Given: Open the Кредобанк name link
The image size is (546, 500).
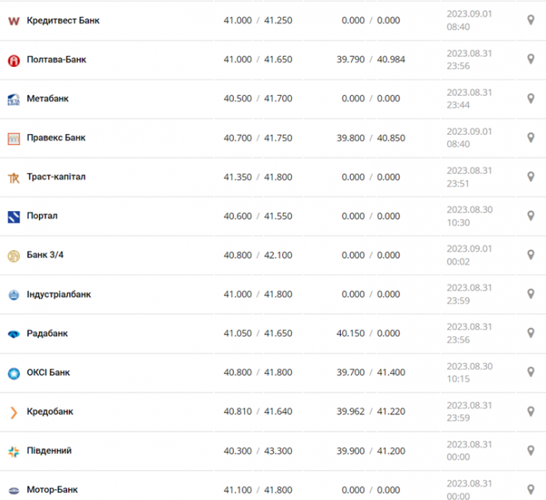Looking at the screenshot, I should (50, 412).
